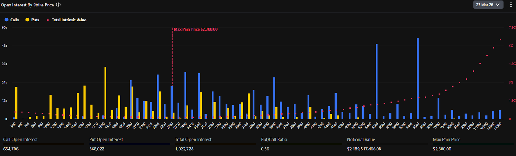516x156 pixels.
Task: Click the value 368,022
Action: 97,149
